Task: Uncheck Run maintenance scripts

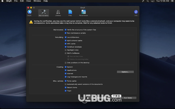Action: point(66,33)
